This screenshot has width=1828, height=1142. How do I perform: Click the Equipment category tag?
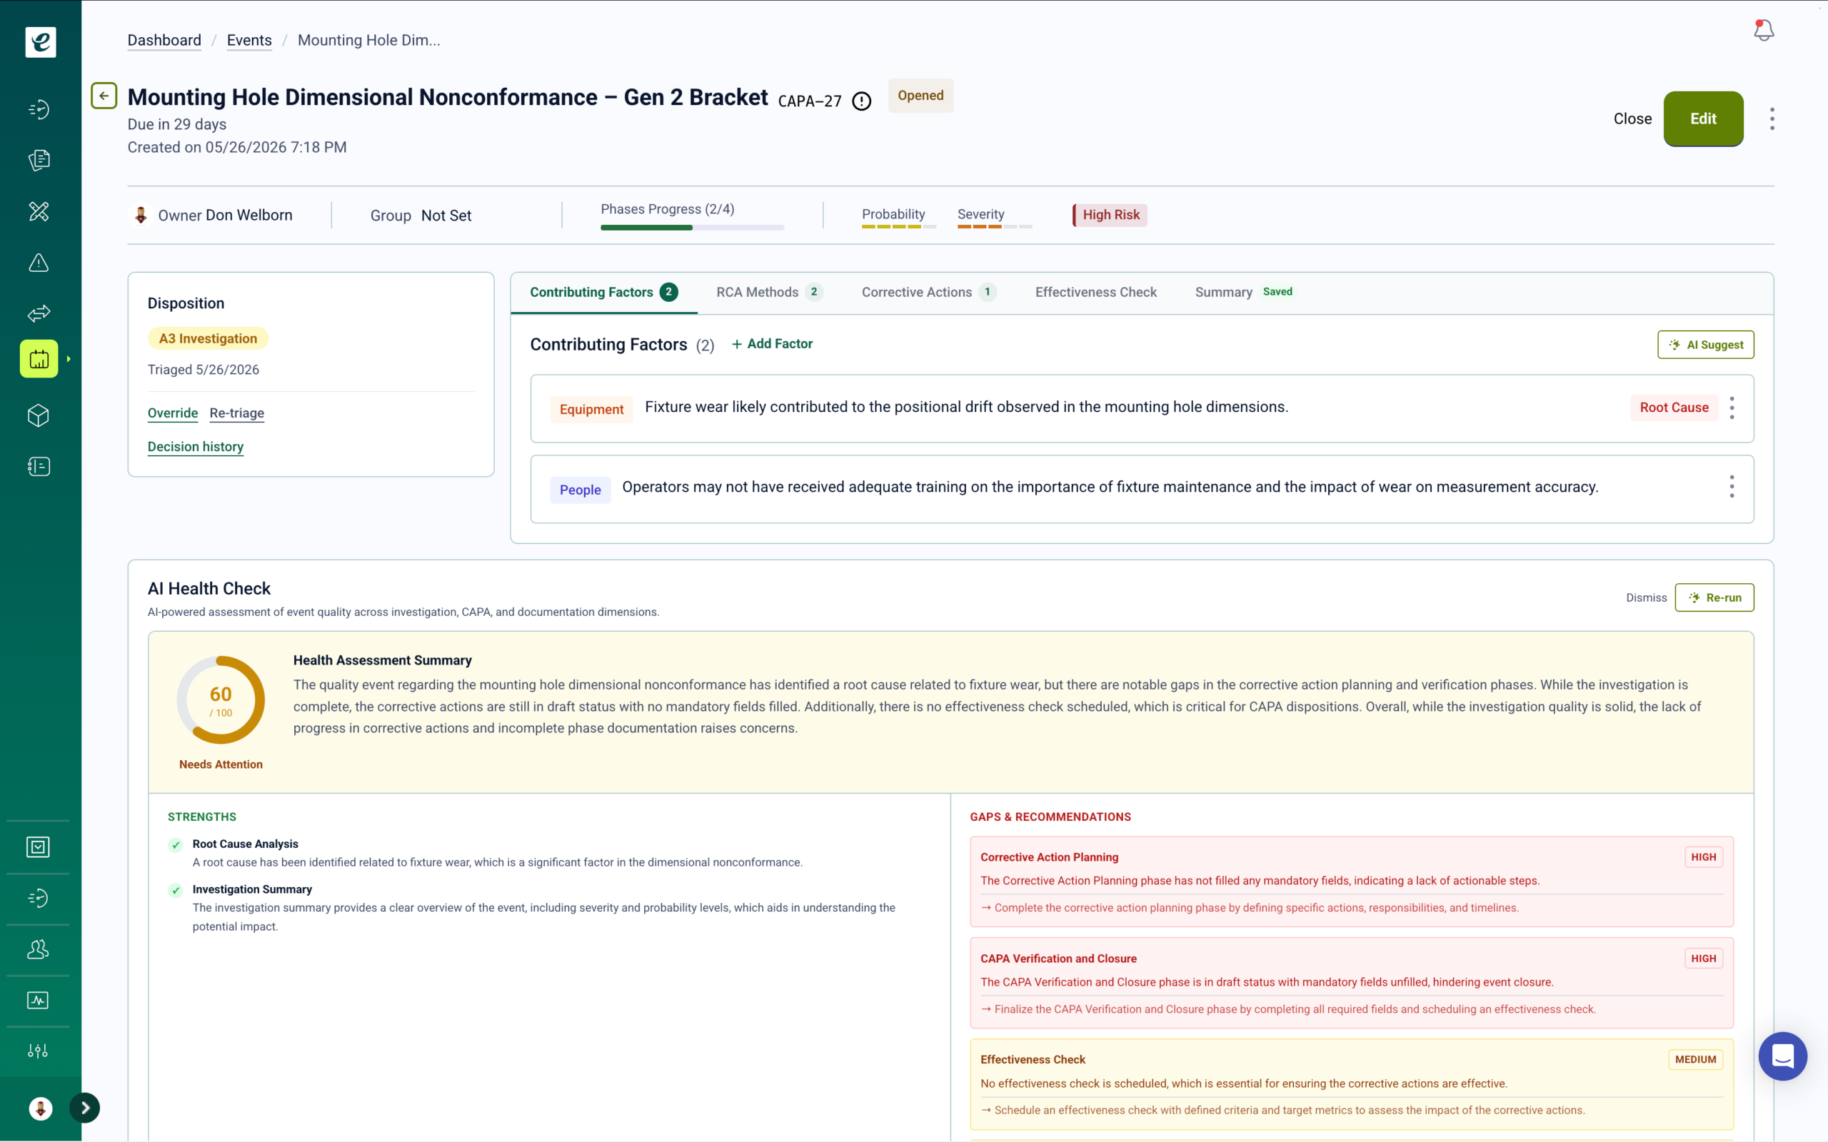pos(591,410)
